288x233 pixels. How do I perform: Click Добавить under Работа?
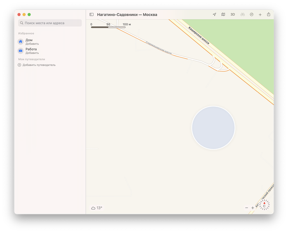tap(32, 53)
